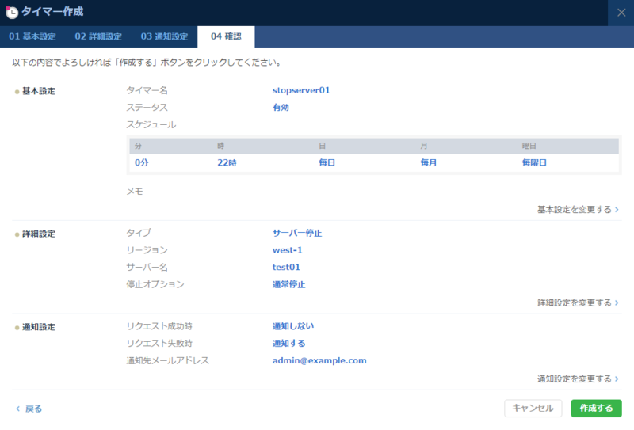Switch to the 03 通知設定 tab

tap(164, 36)
